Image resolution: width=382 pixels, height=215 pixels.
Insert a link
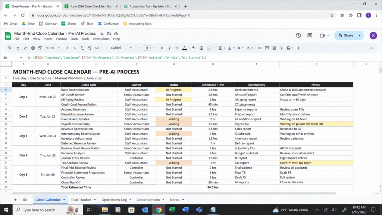click(x=260, y=48)
